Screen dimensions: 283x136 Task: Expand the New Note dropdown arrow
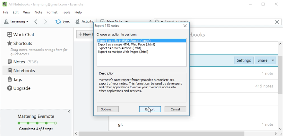126,21
